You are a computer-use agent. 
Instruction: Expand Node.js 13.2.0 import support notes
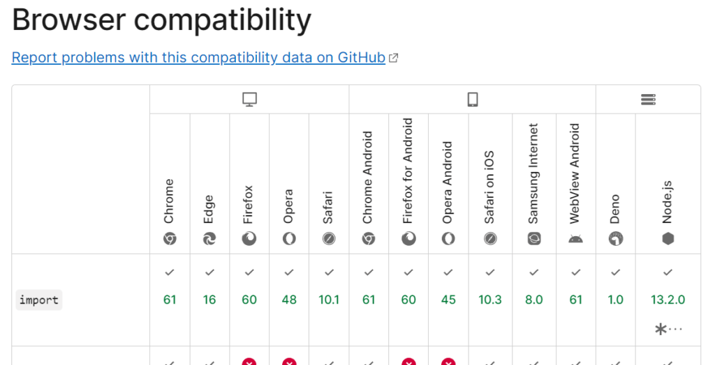668,329
